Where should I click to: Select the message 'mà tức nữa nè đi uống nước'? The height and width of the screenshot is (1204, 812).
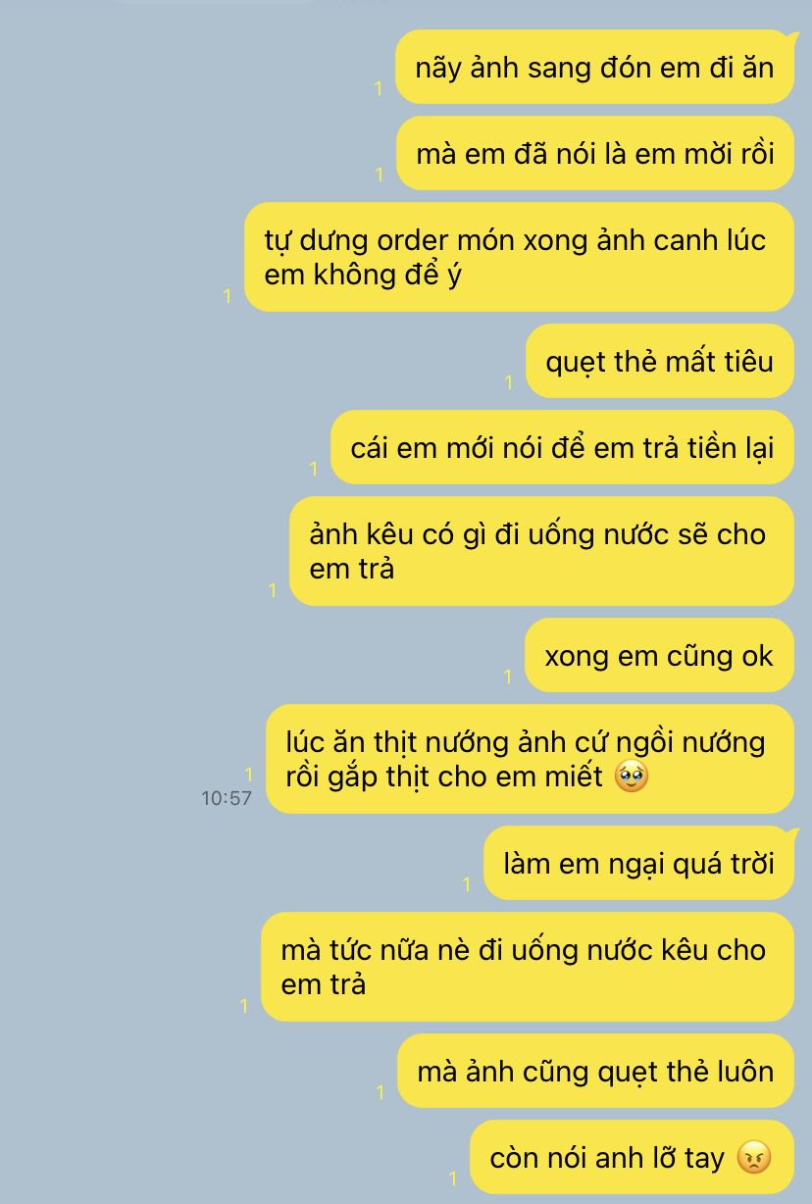tap(528, 967)
